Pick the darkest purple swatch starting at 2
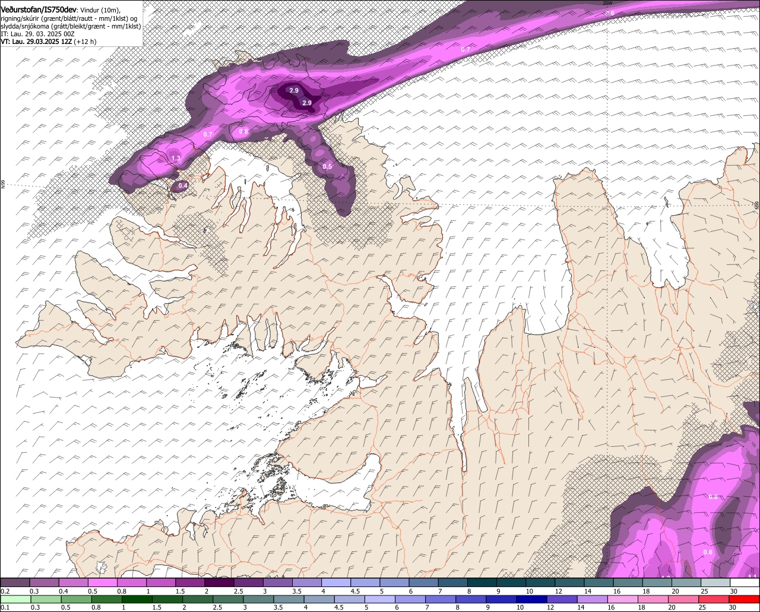Viewport: 760px width, 612px height. 219,582
